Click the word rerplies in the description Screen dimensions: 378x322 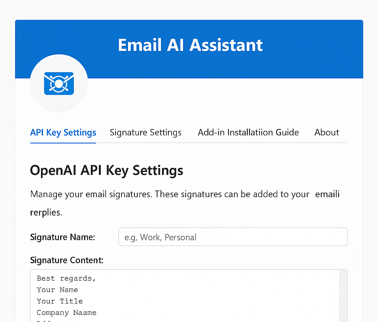click(46, 213)
